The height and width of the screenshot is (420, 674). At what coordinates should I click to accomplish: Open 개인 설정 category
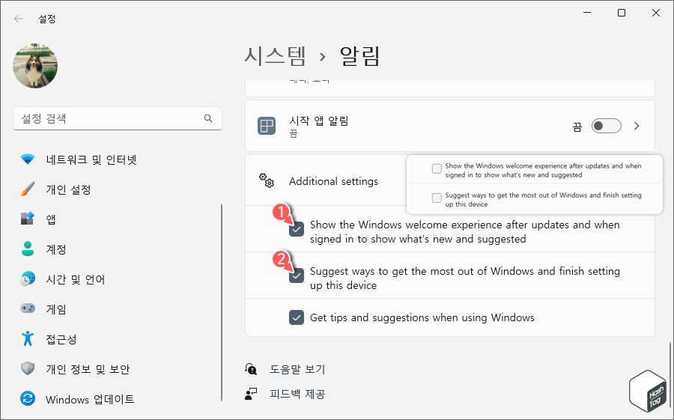click(x=68, y=189)
